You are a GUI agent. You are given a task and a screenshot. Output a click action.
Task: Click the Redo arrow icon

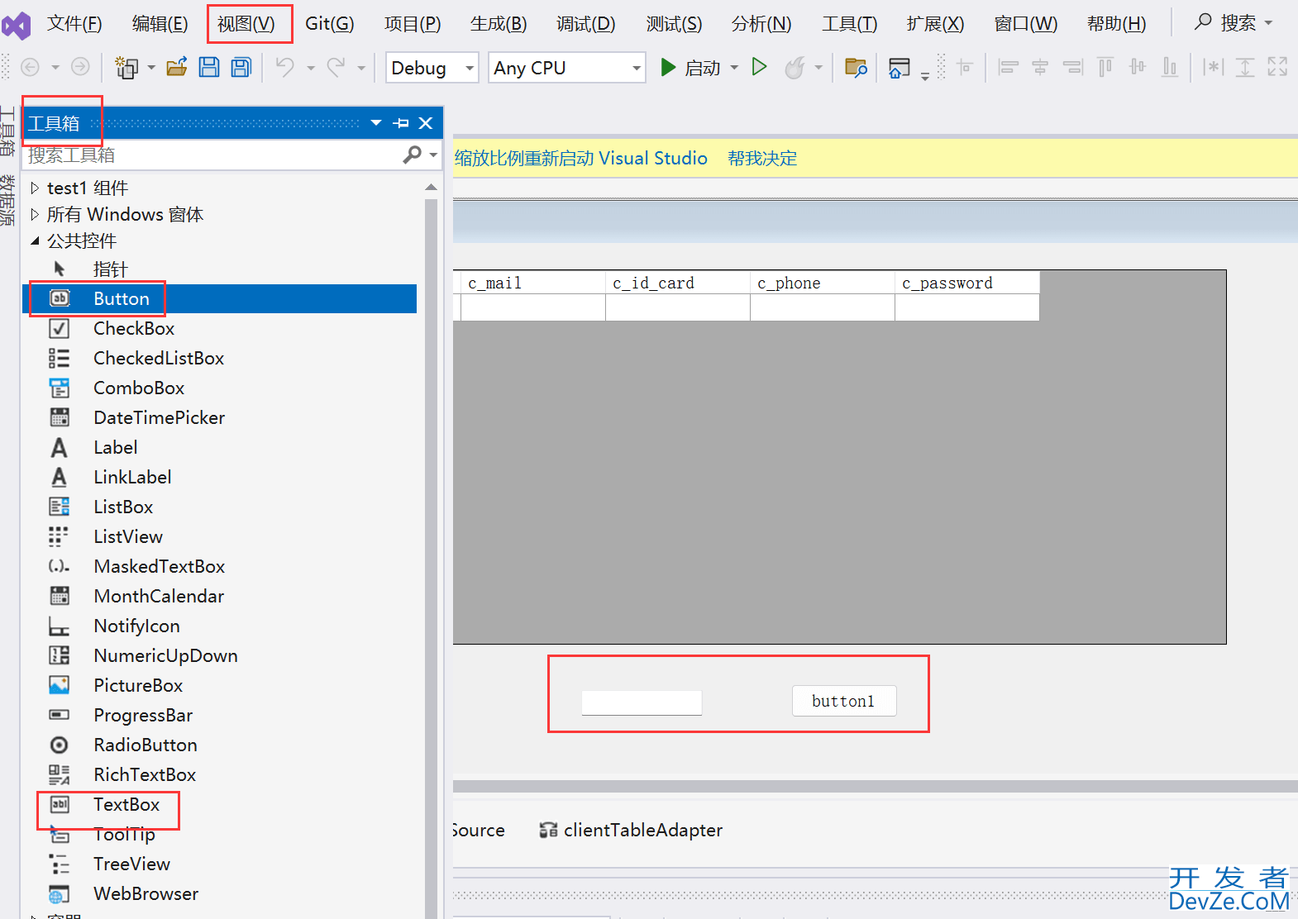click(x=336, y=67)
